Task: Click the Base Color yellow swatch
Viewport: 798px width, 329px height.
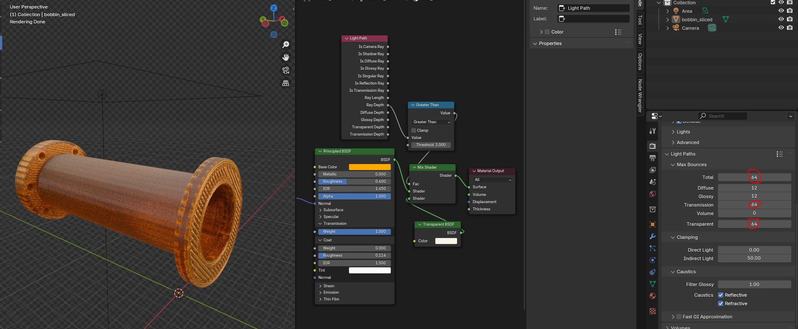Action: click(369, 167)
